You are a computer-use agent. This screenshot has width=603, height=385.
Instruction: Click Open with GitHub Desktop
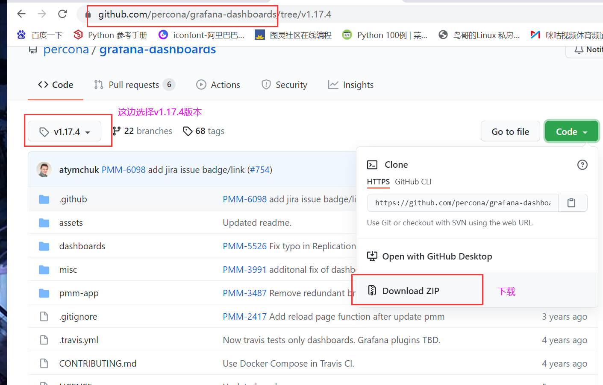point(429,257)
